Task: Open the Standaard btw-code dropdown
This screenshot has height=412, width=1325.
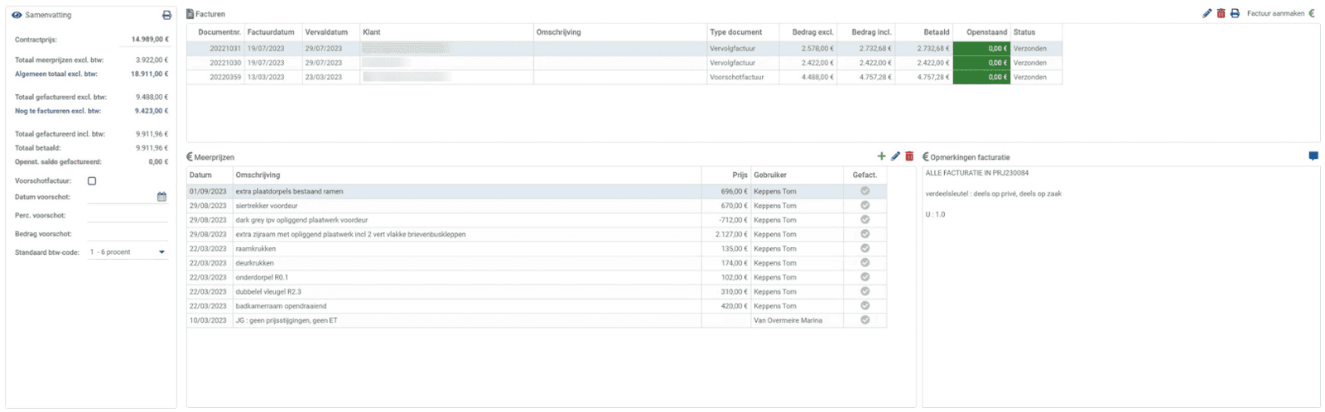Action: pos(161,252)
